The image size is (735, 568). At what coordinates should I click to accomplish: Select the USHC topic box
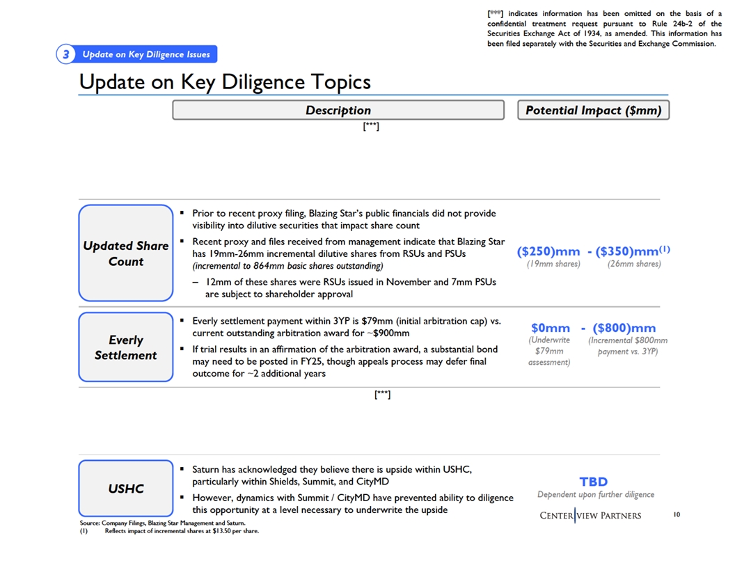click(x=126, y=489)
